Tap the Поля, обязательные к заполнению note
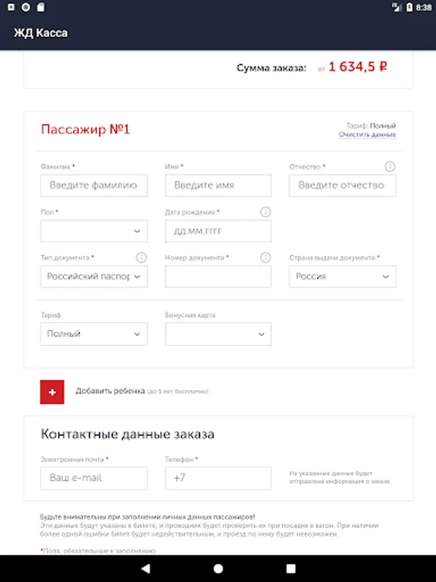This screenshot has height=582, width=436. pyautogui.click(x=98, y=551)
